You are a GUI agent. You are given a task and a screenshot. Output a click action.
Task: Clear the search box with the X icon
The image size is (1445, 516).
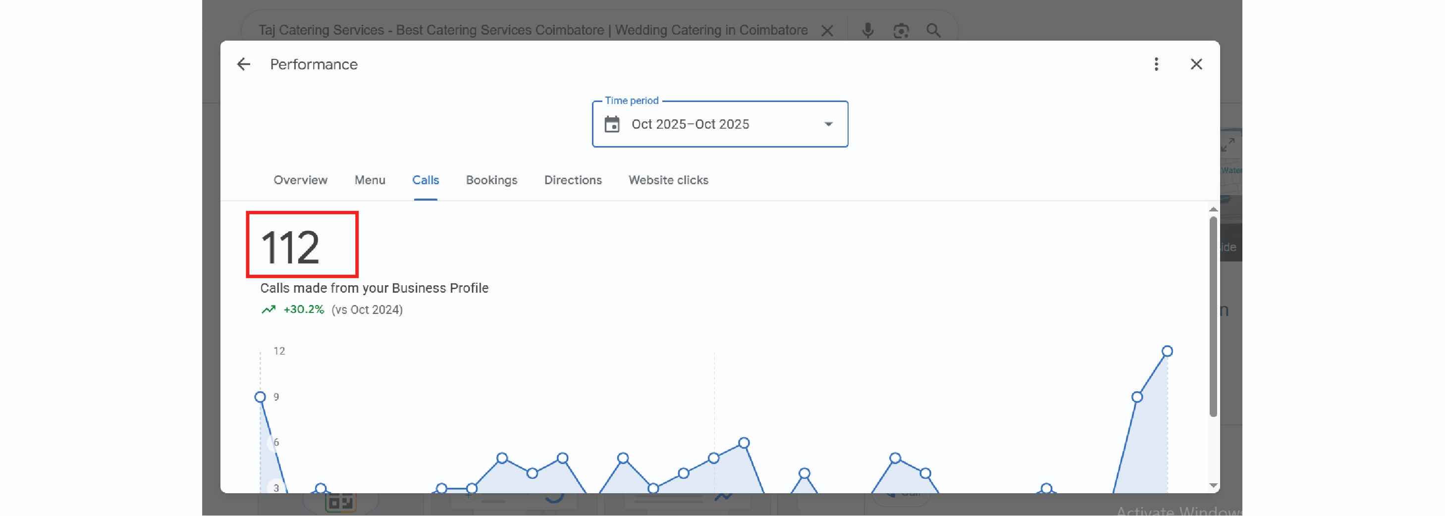point(827,30)
